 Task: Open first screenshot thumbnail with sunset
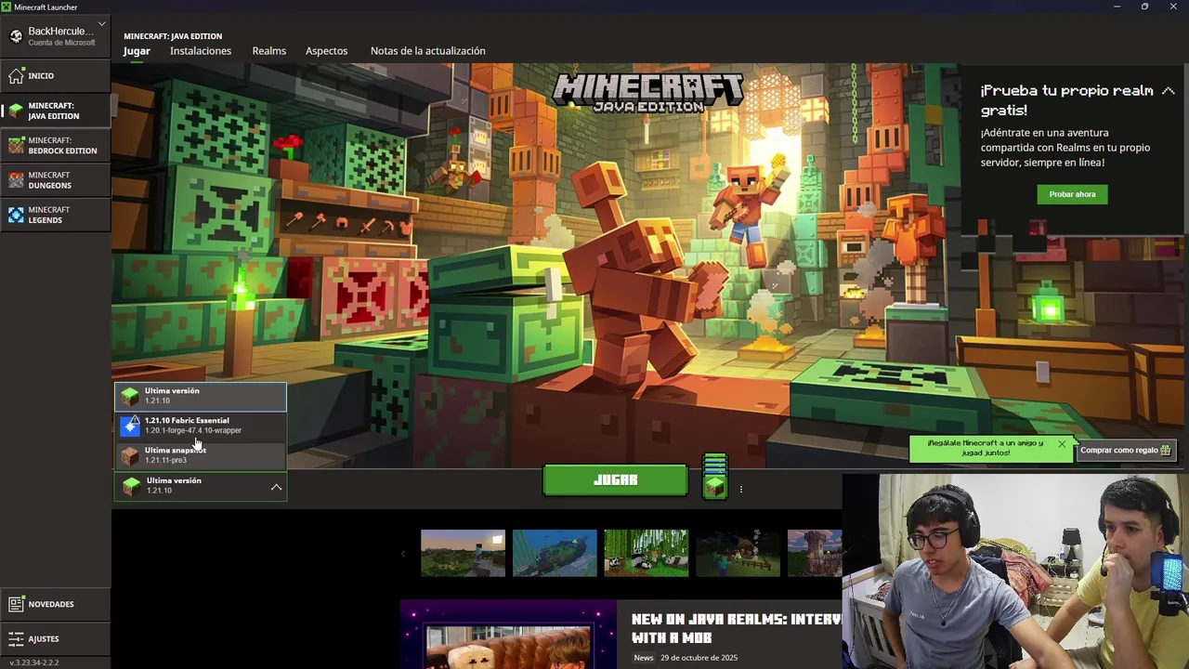463,553
